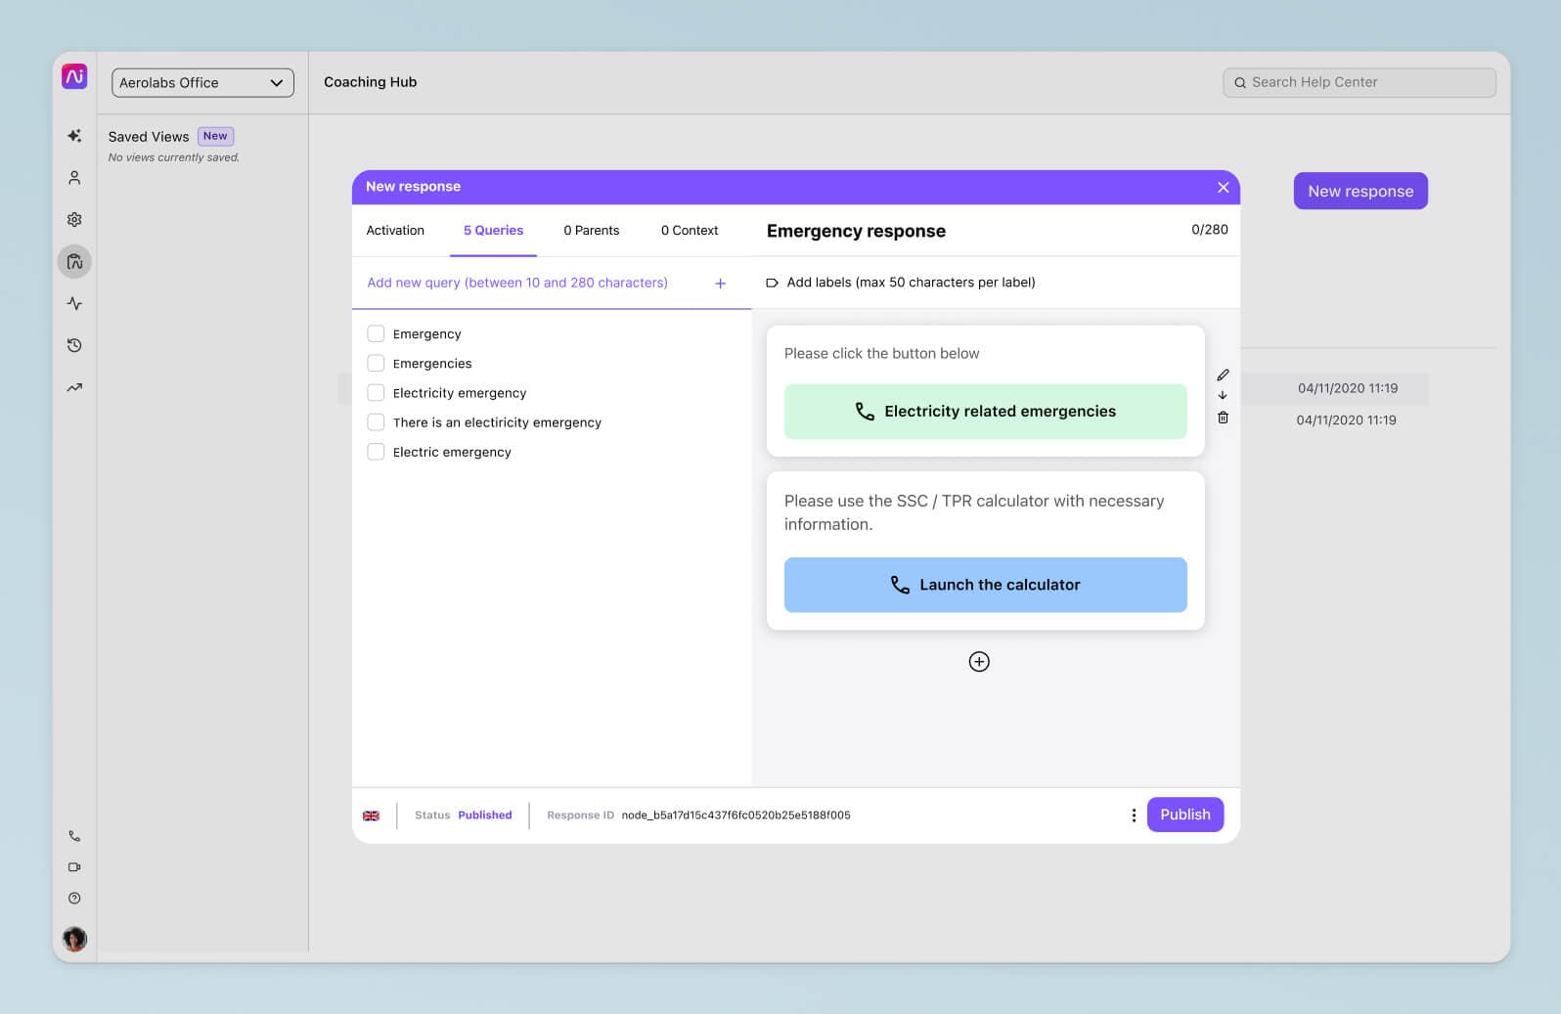Click the pencil edit icon beside response card
This screenshot has height=1014, width=1561.
pyautogui.click(x=1223, y=375)
